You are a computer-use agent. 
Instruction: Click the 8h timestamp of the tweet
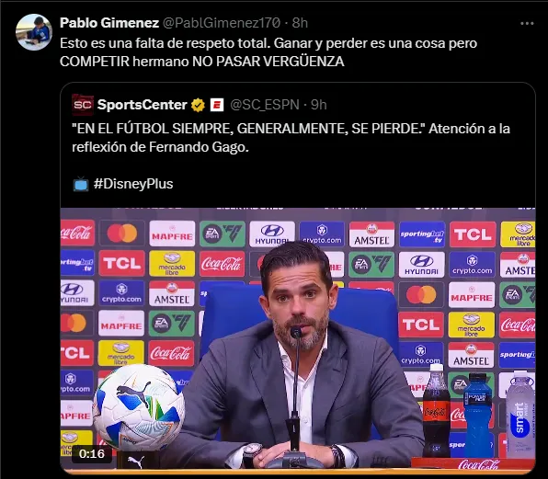(300, 23)
